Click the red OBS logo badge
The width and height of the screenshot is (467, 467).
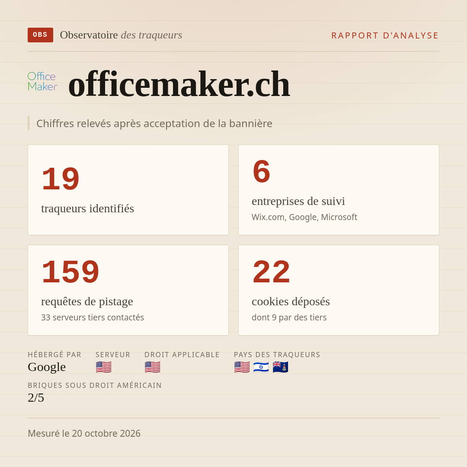[41, 35]
